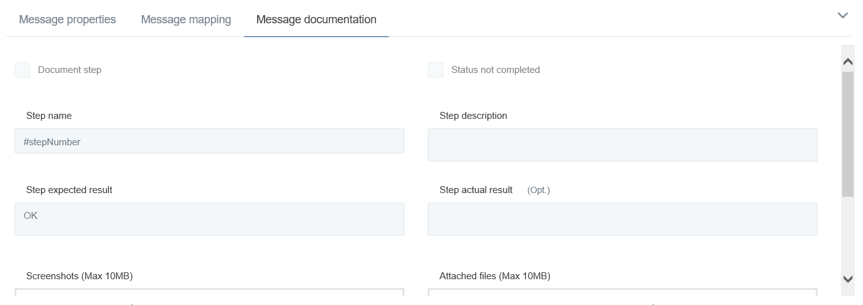This screenshot has height=305, width=863.
Task: Click the scrollbar up arrow
Action: coord(847,62)
